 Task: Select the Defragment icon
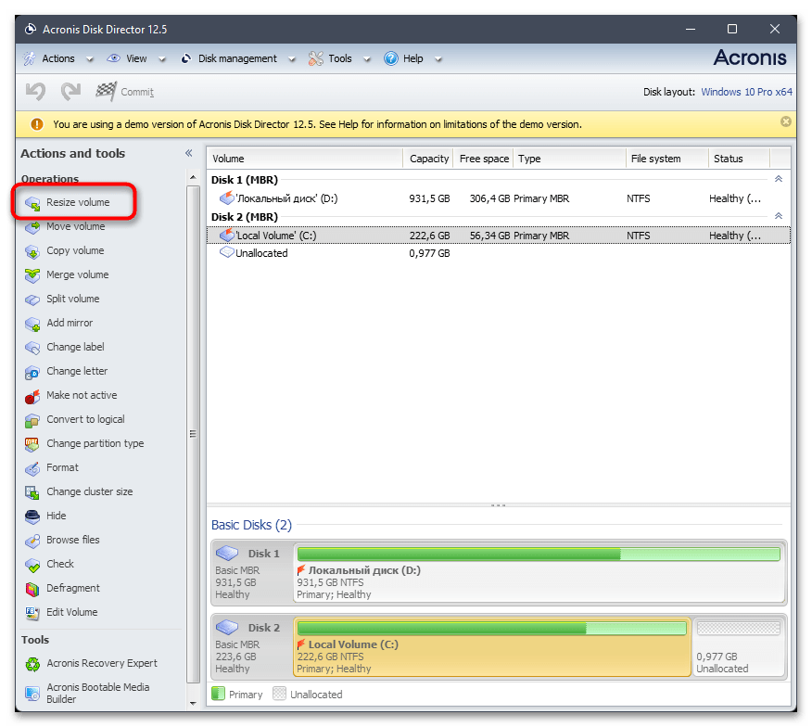click(32, 588)
